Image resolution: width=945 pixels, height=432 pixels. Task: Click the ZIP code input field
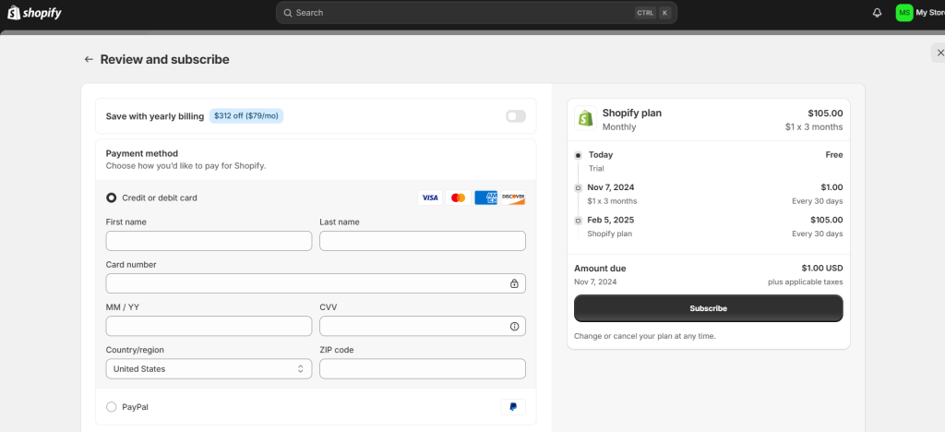point(423,368)
